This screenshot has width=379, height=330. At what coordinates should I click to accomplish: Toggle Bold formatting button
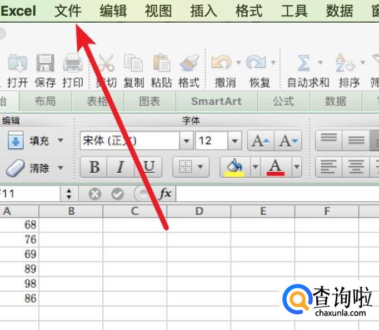coord(94,167)
